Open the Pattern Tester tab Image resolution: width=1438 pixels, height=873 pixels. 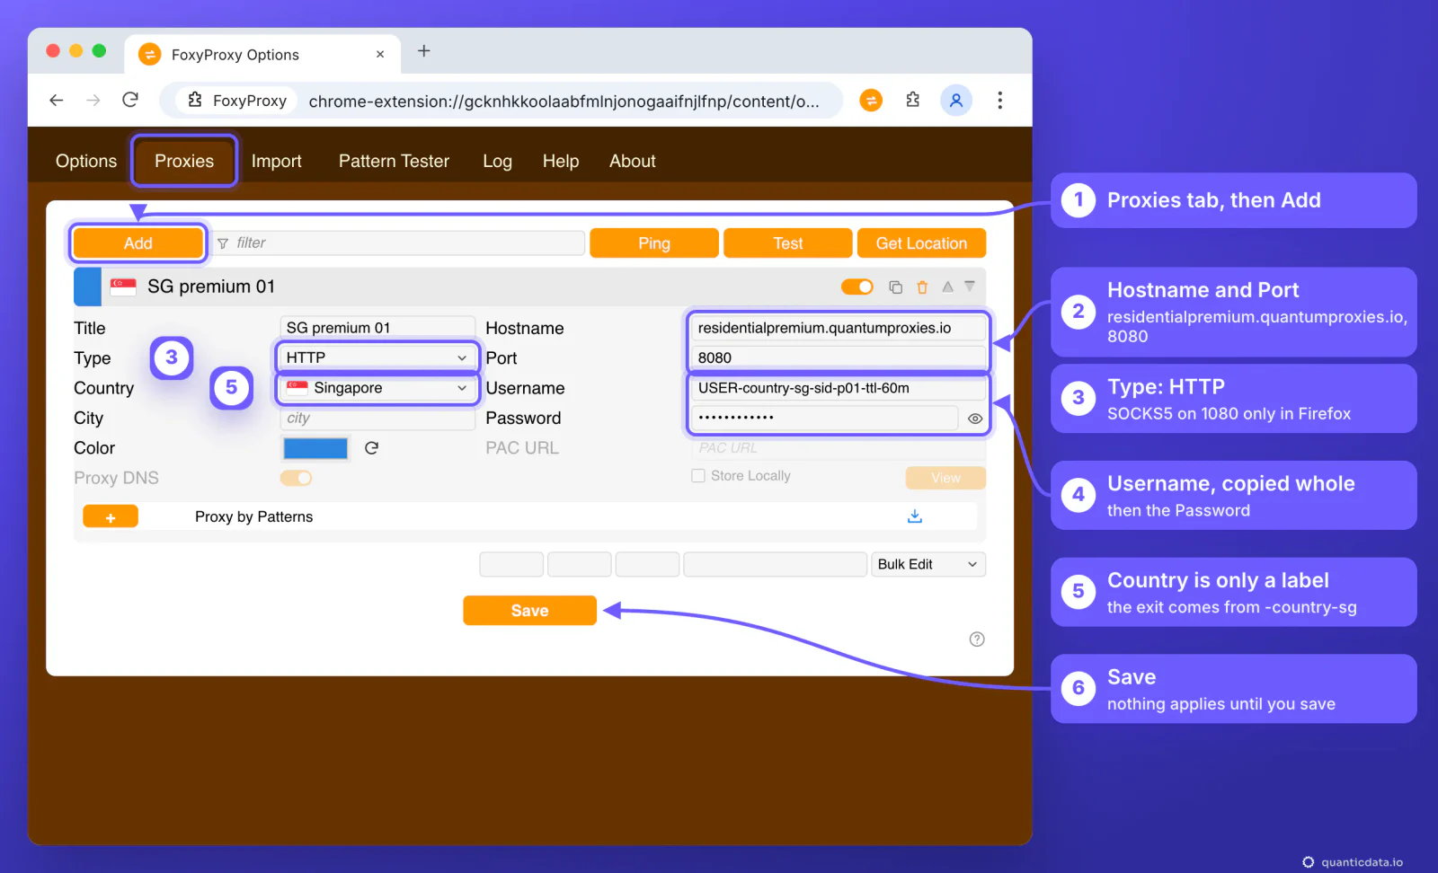pyautogui.click(x=394, y=161)
